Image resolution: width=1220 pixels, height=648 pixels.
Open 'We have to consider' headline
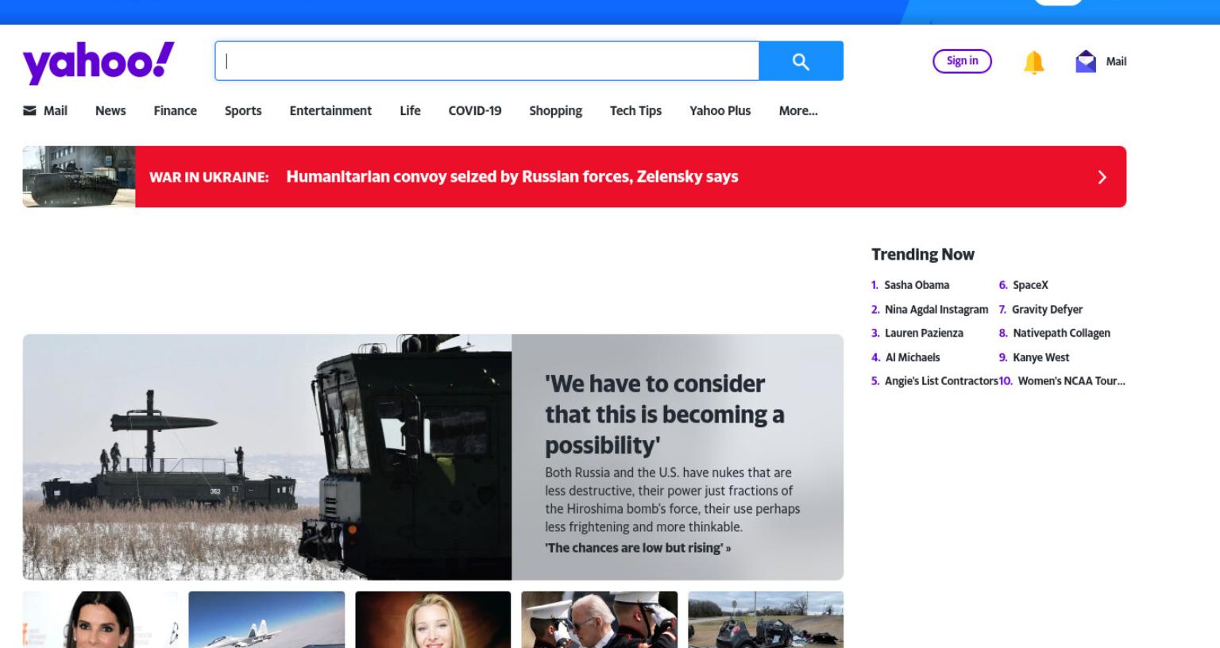point(664,414)
